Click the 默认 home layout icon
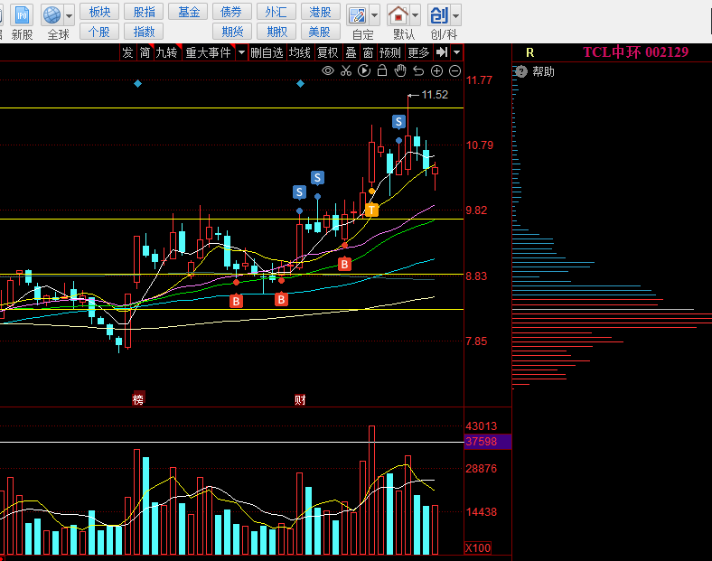This screenshot has width=712, height=561. (398, 15)
